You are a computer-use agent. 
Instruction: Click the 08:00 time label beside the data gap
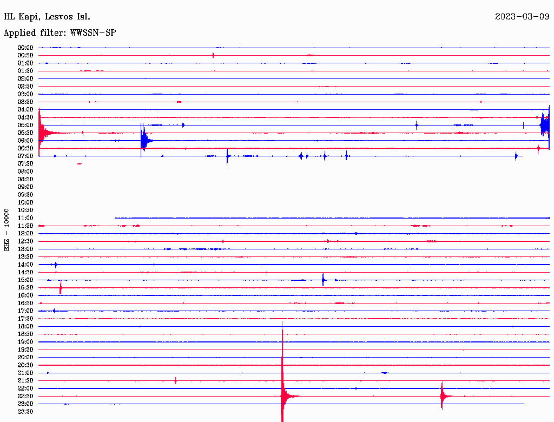point(25,172)
